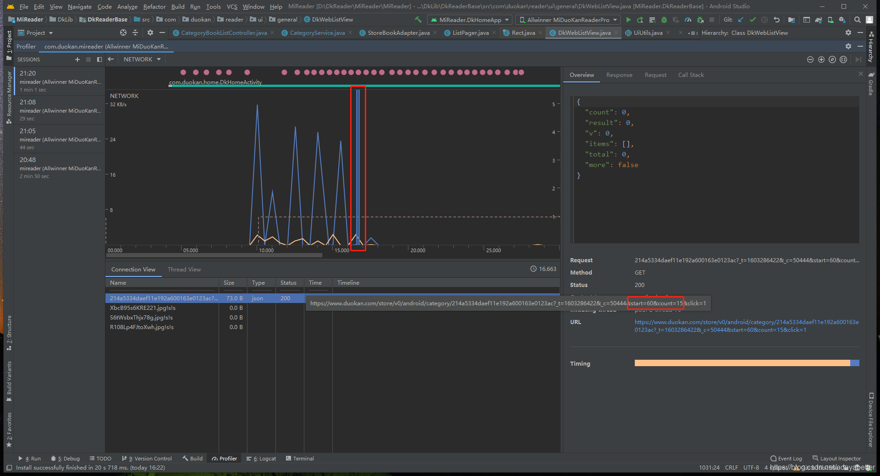Image resolution: width=880 pixels, height=476 pixels.
Task: Click Apply Changes and Restart Activity icon
Action: [640, 20]
